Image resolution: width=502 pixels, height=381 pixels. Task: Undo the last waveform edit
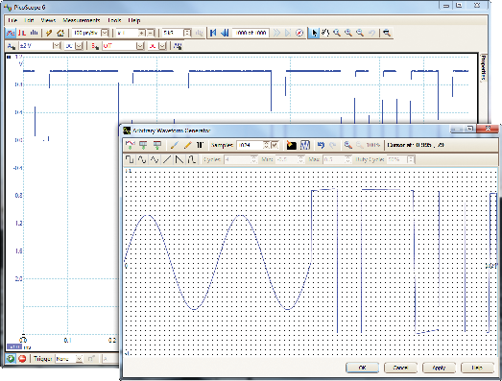[x=321, y=145]
